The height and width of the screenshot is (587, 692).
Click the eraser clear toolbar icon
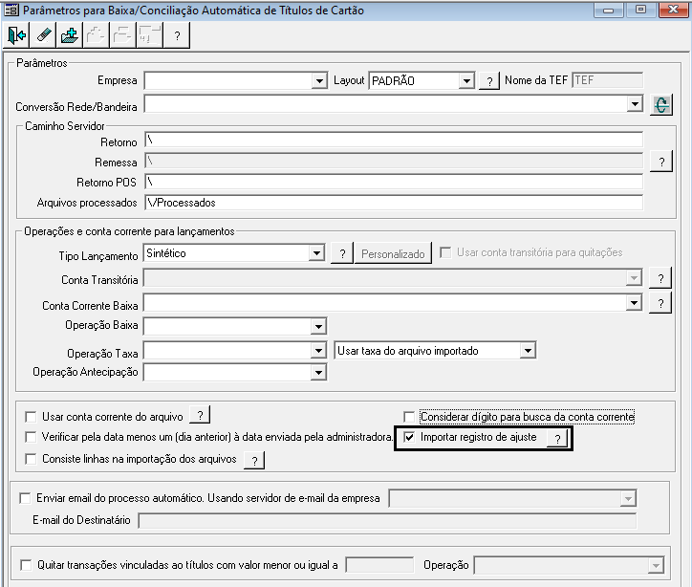pos(43,35)
